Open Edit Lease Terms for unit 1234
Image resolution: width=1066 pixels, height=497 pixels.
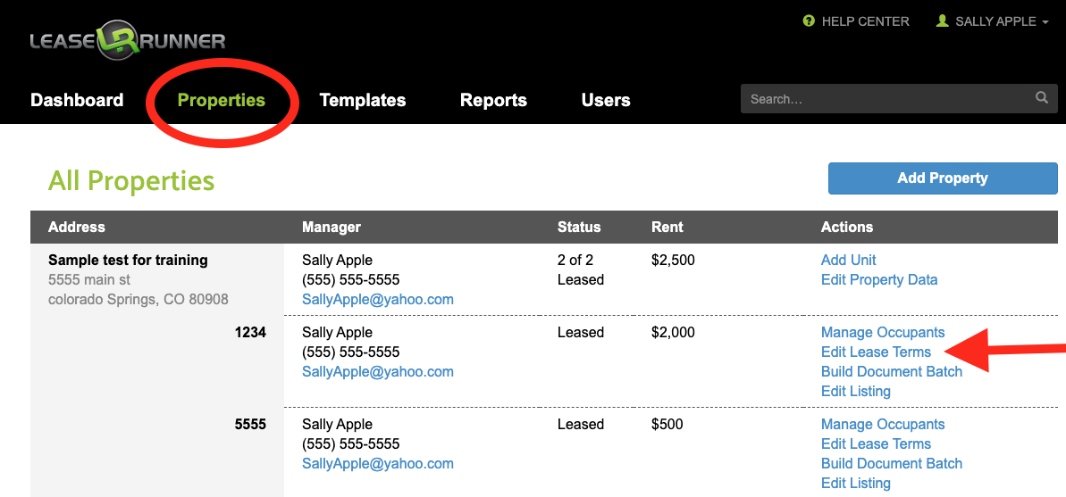pos(876,352)
